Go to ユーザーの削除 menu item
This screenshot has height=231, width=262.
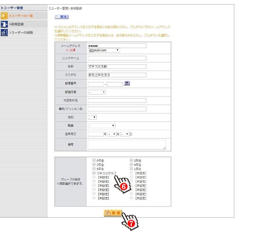pyautogui.click(x=22, y=33)
